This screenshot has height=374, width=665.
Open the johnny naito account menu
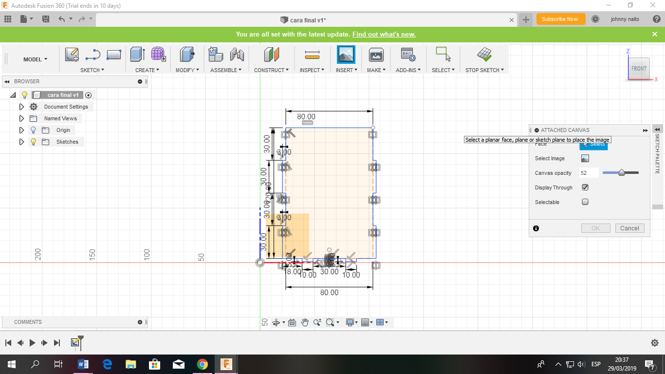click(x=625, y=19)
